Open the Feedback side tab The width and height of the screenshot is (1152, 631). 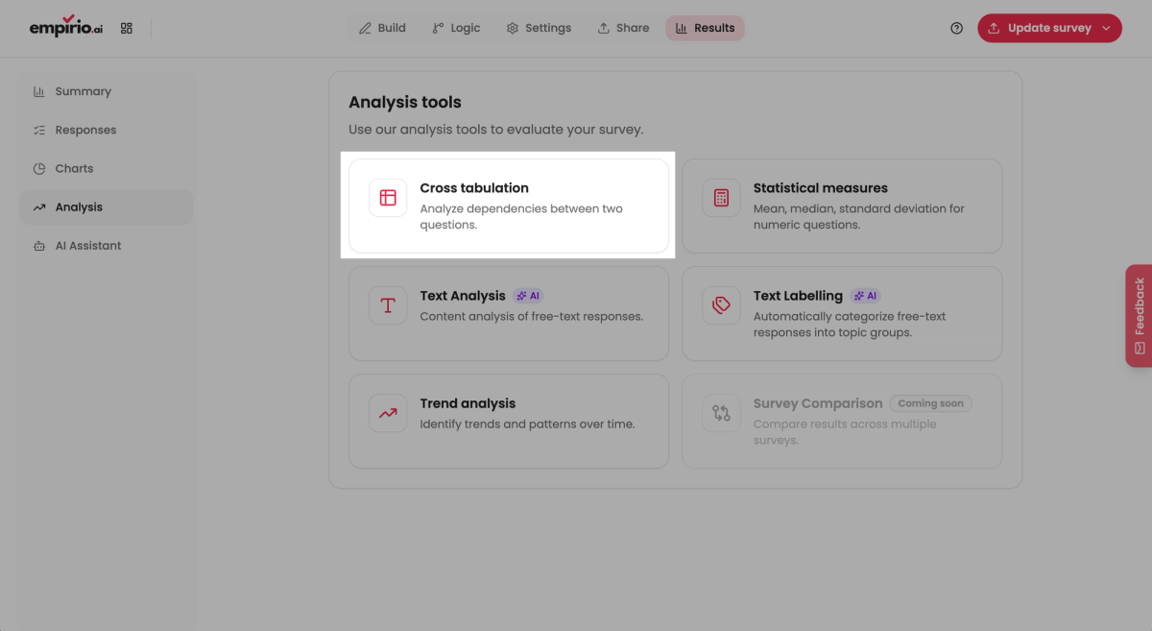(x=1139, y=315)
